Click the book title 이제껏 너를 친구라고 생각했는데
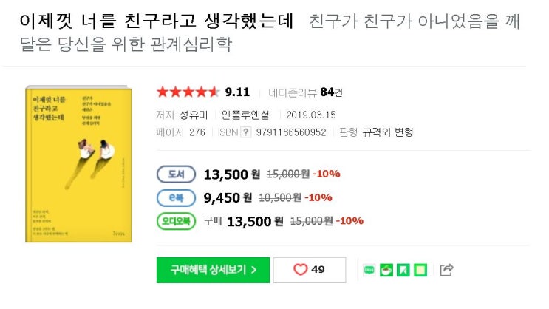Viewport: 549px width, 309px height. 157,21
